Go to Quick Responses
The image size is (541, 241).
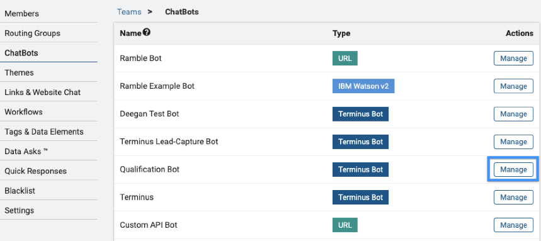[35, 171]
